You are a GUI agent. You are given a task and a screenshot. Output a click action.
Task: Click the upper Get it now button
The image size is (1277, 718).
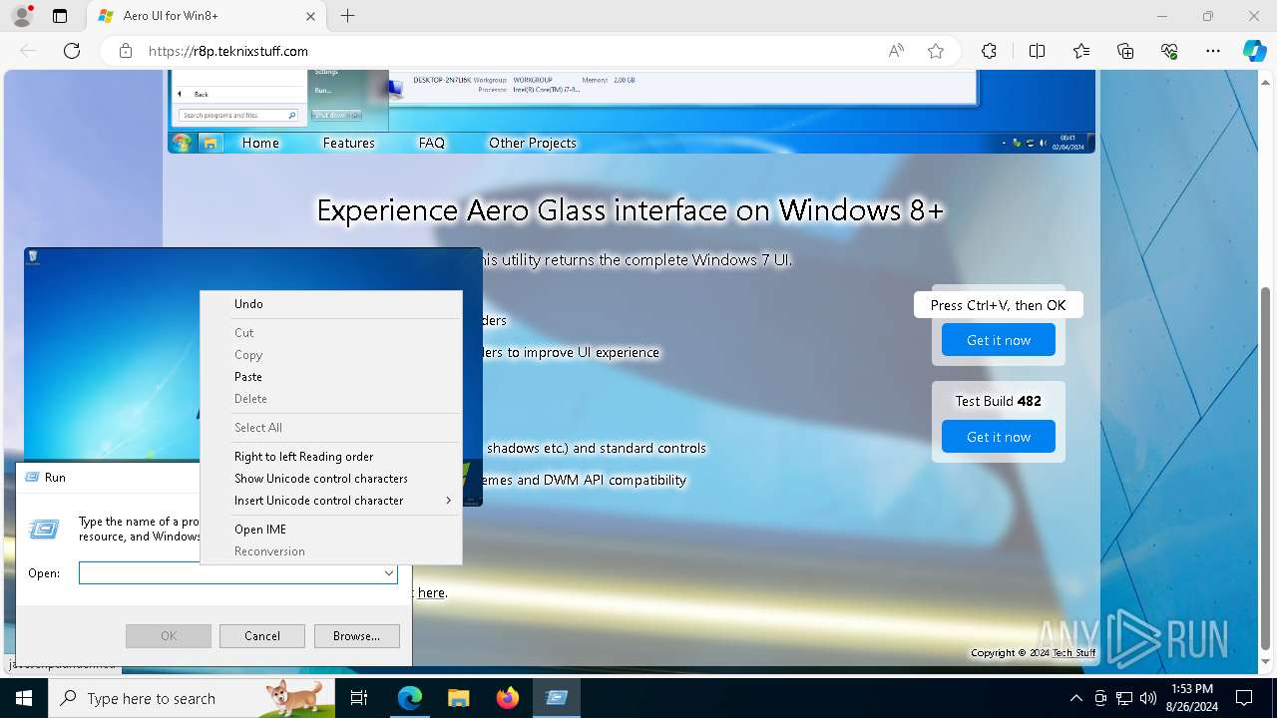[x=999, y=340]
